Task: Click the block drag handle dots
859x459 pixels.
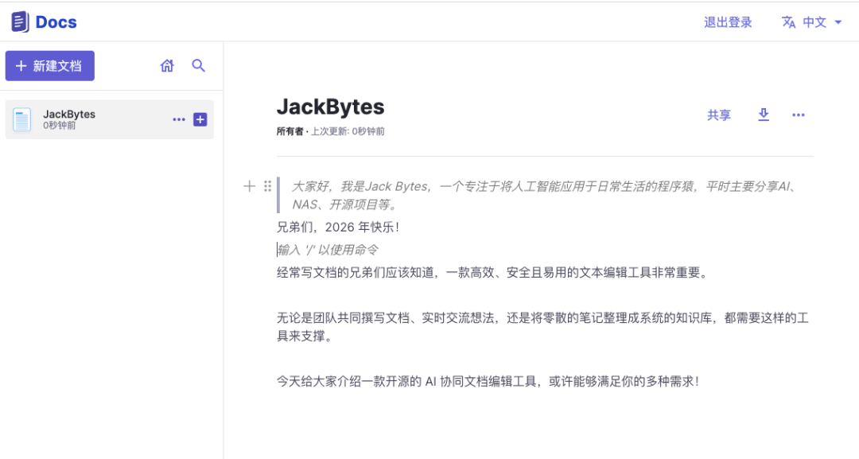Action: click(267, 186)
